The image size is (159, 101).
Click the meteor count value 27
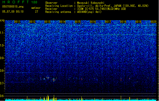pyautogui.click(x=37, y=12)
